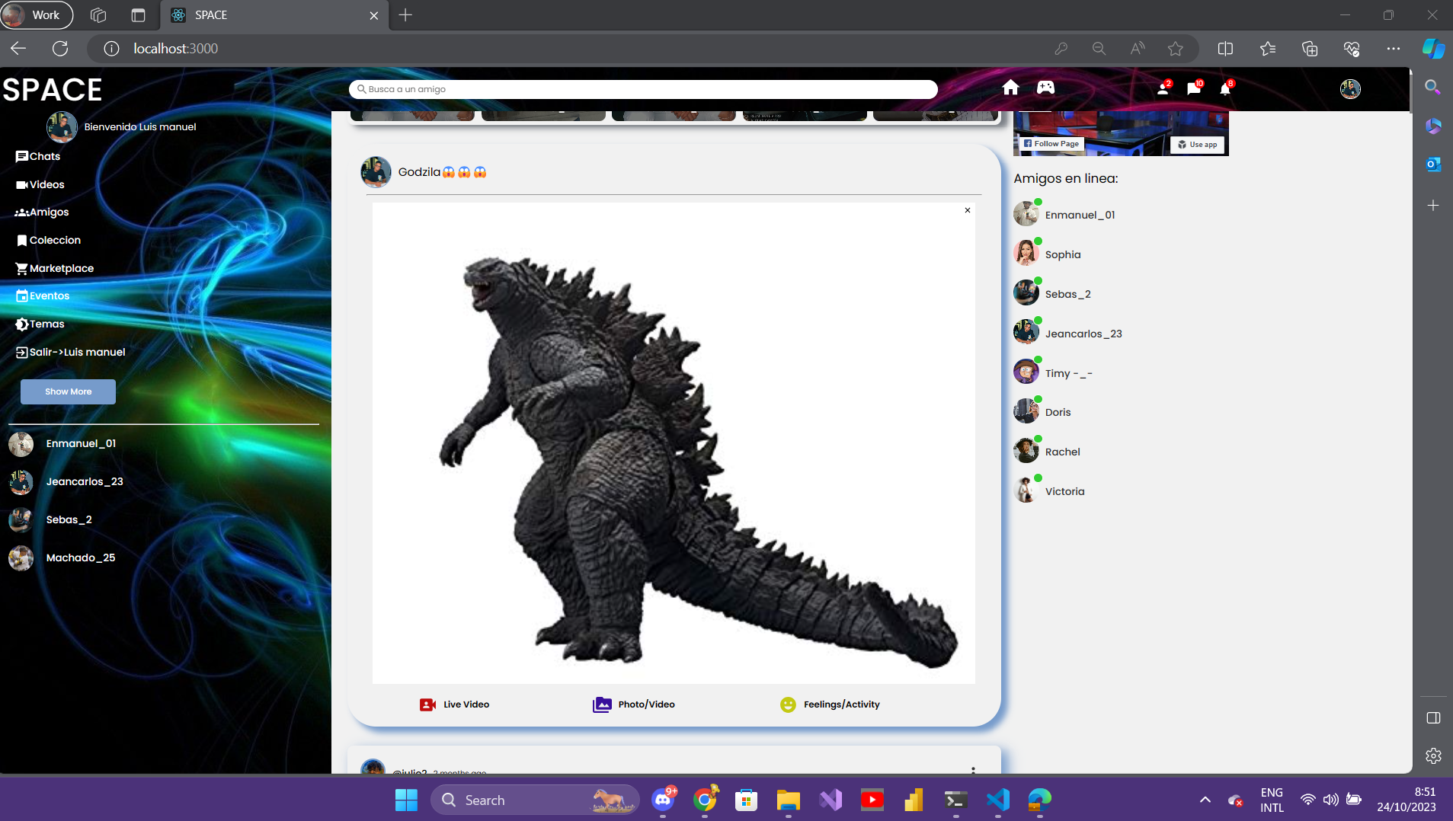Open online friend Rachel

coord(1047,452)
